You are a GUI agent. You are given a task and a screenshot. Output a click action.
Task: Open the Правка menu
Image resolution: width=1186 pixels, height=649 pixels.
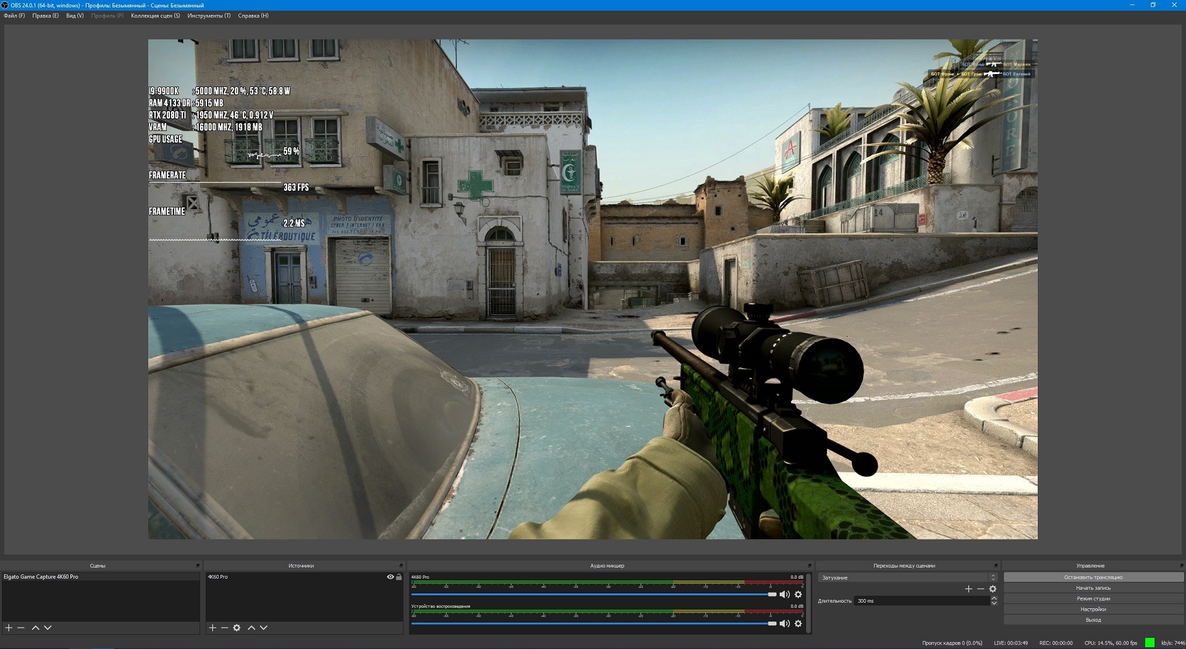click(45, 15)
